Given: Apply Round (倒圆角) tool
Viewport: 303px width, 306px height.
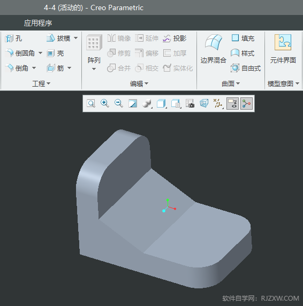Looking at the screenshot, I should [x=20, y=53].
